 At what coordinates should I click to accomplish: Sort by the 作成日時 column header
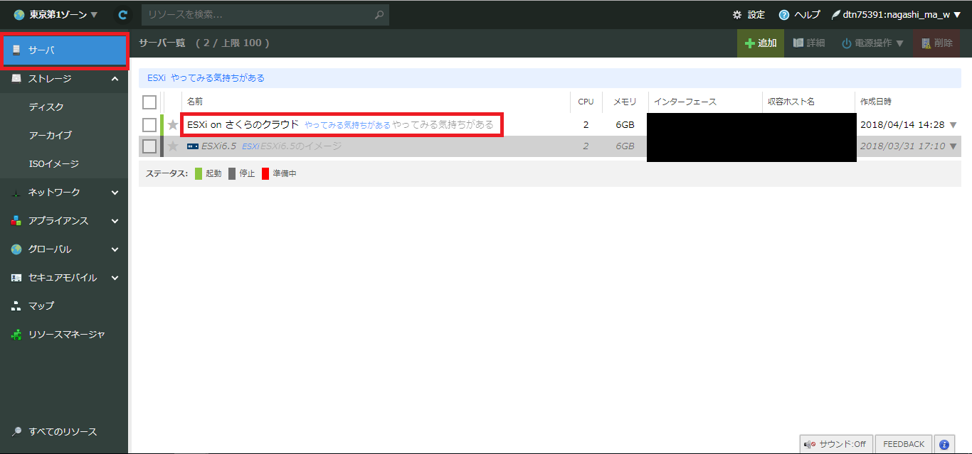(x=876, y=102)
